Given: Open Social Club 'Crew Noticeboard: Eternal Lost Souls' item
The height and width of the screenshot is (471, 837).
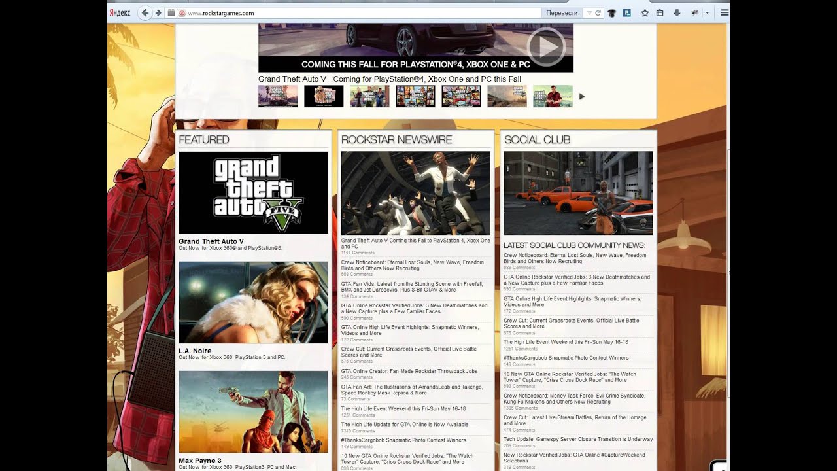Looking at the screenshot, I should click(x=575, y=258).
